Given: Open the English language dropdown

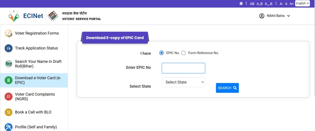Looking at the screenshot, I should click(x=302, y=3).
